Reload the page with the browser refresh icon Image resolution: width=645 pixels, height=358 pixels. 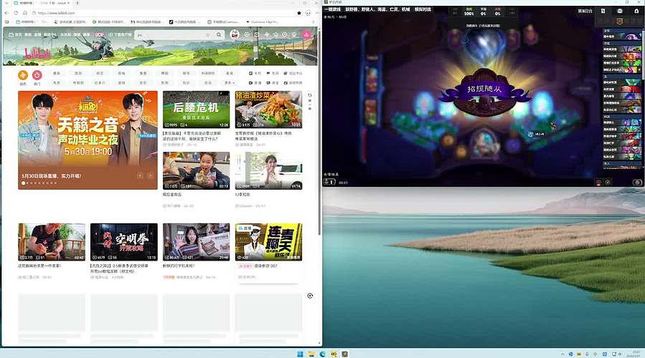point(16,13)
